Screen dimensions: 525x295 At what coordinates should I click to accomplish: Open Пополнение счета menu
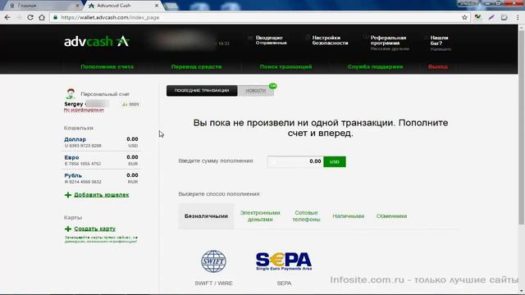[x=107, y=67]
